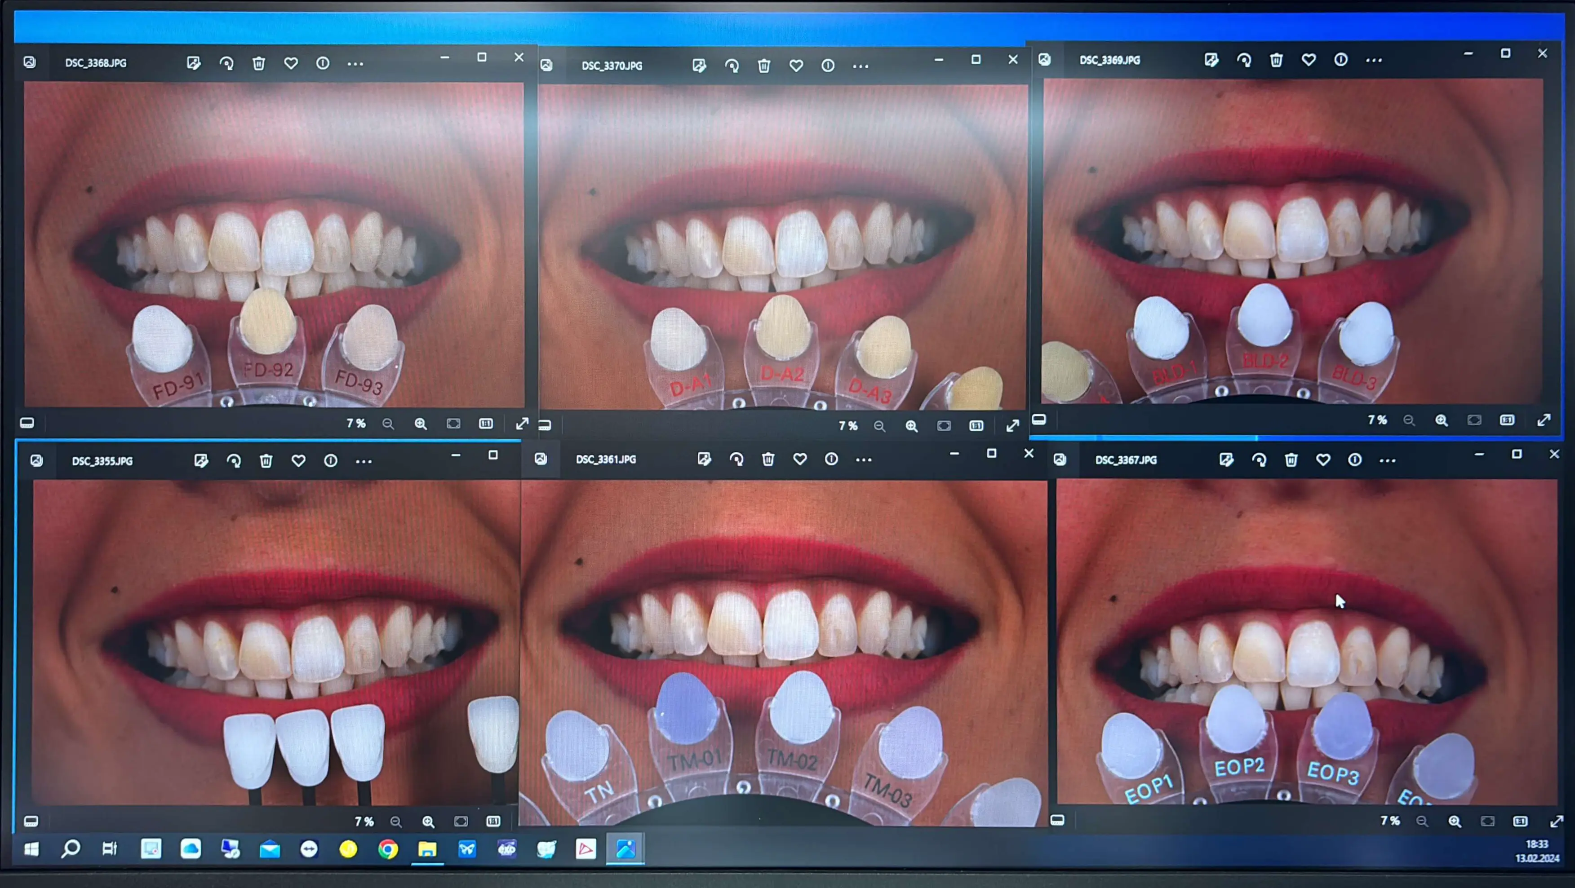Click the 7% zoom level for DSC_3367.JPG
The width and height of the screenshot is (1575, 888).
click(x=1390, y=821)
